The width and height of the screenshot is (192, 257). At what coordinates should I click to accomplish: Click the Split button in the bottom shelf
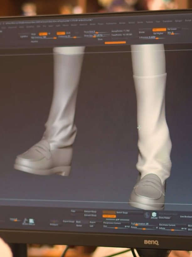[x=91, y=226]
